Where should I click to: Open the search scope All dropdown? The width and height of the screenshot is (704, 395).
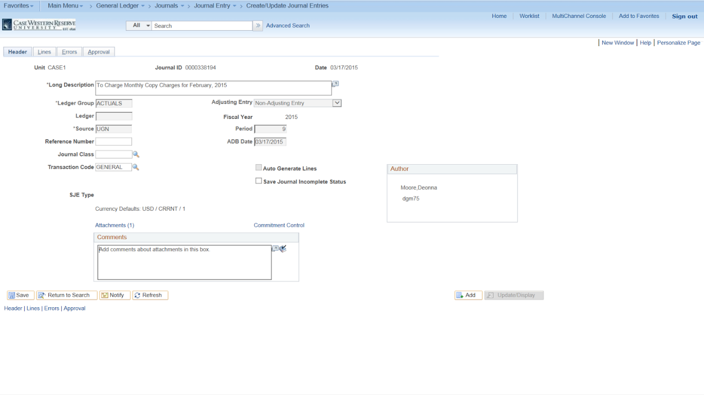pyautogui.click(x=139, y=25)
